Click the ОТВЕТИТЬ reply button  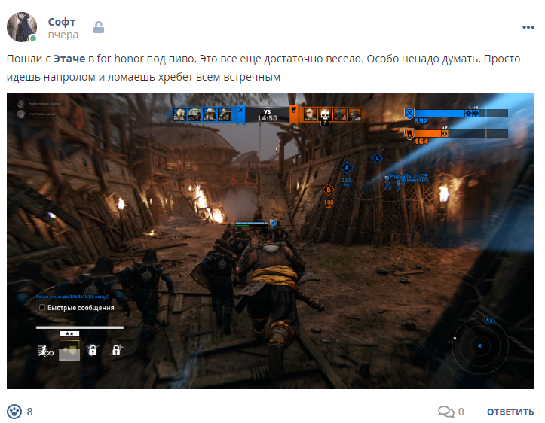pos(510,412)
